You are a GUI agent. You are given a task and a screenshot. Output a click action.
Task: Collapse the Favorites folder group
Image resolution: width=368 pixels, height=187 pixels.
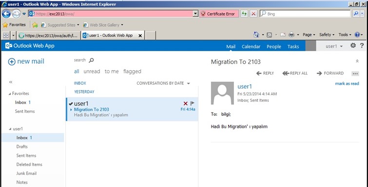point(10,93)
